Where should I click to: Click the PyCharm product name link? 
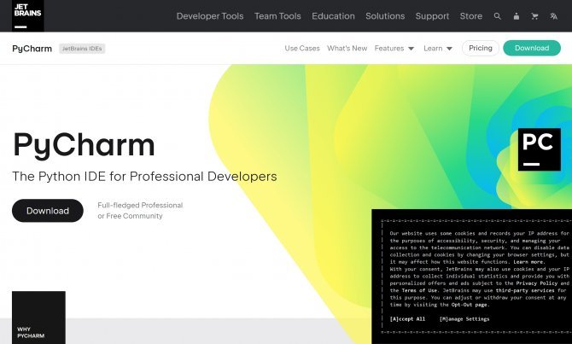pyautogui.click(x=32, y=49)
